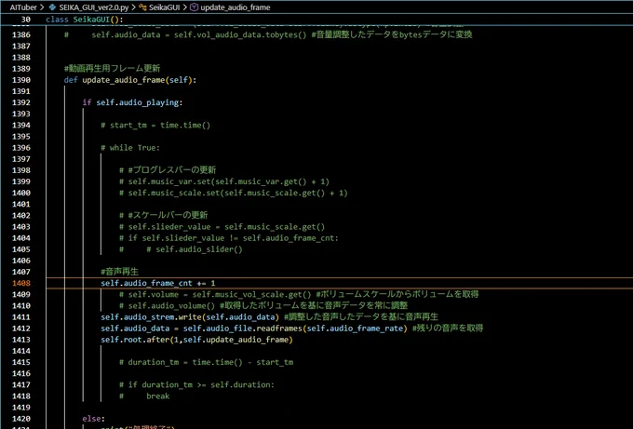Click the self.audio_strem.write(self.audio_data) call

[x=190, y=317]
